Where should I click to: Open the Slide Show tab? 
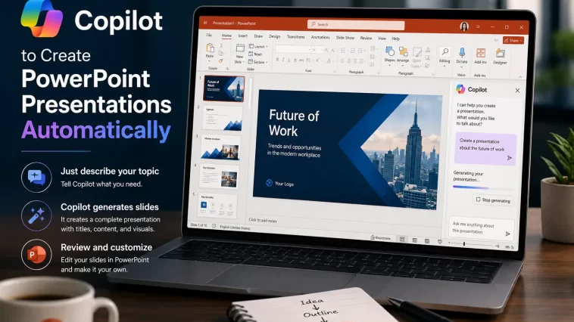click(x=345, y=38)
